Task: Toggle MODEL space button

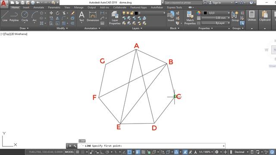Action: 69,152
